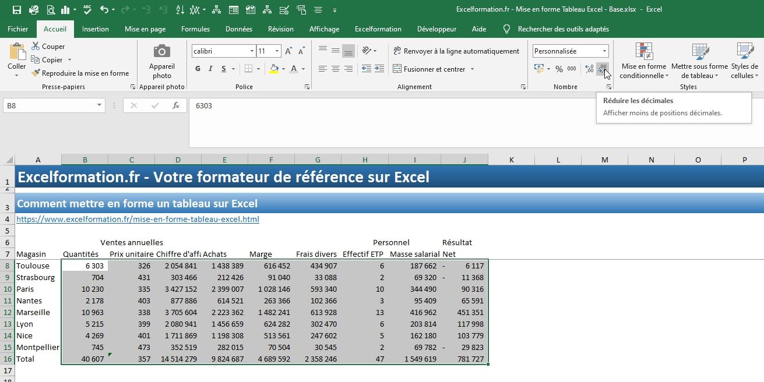
Task: Open the font size dropdown
Action: [x=277, y=51]
